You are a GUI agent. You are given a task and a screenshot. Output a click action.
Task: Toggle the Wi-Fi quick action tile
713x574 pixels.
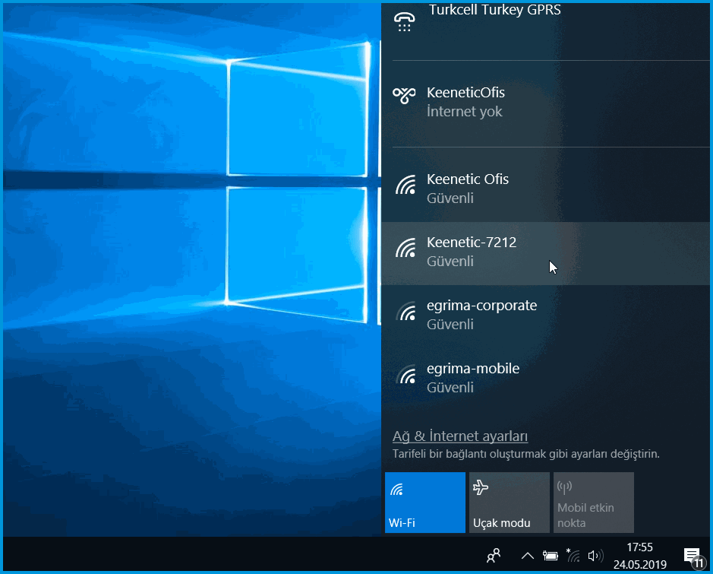424,503
